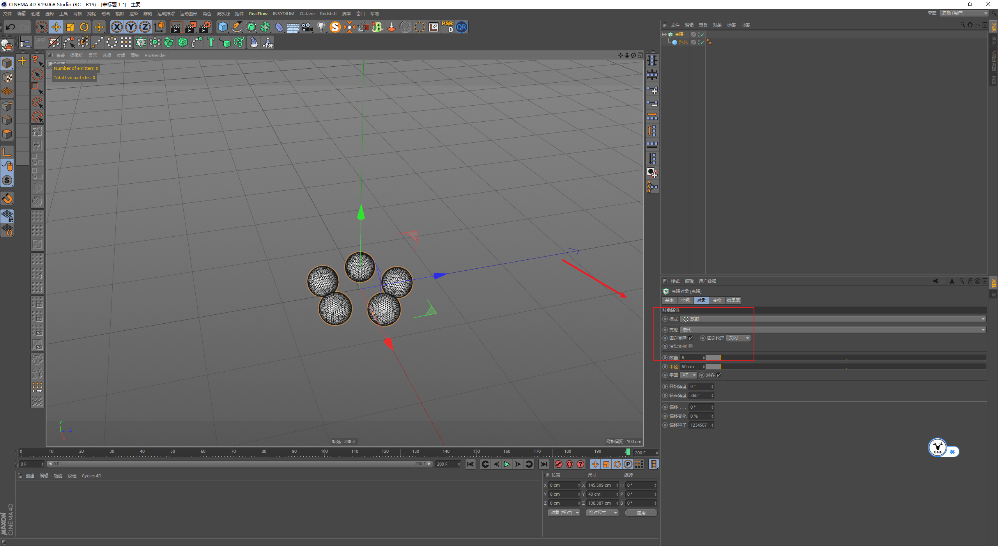Select the Live Selection tool
The image size is (998, 546).
(42, 27)
